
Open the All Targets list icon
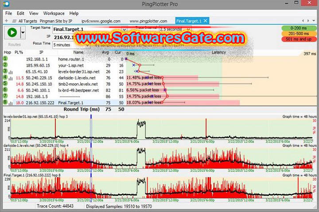(x=14, y=21)
